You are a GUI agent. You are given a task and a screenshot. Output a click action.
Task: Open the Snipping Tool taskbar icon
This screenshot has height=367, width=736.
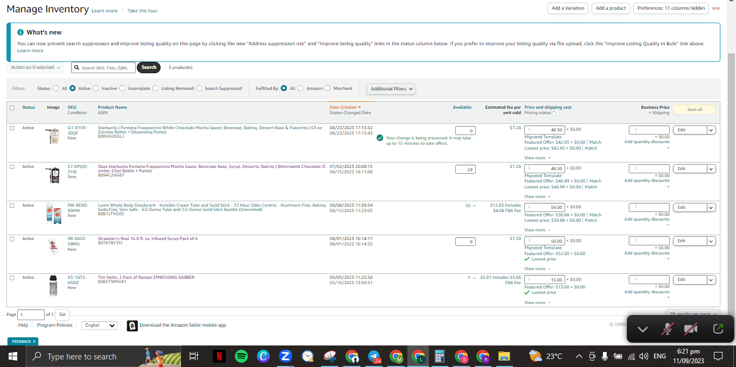(x=330, y=356)
